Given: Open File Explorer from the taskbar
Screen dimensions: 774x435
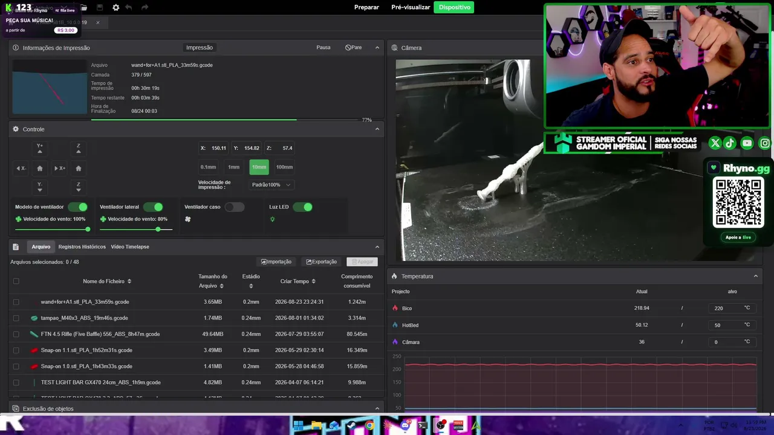Looking at the screenshot, I should click(x=316, y=425).
